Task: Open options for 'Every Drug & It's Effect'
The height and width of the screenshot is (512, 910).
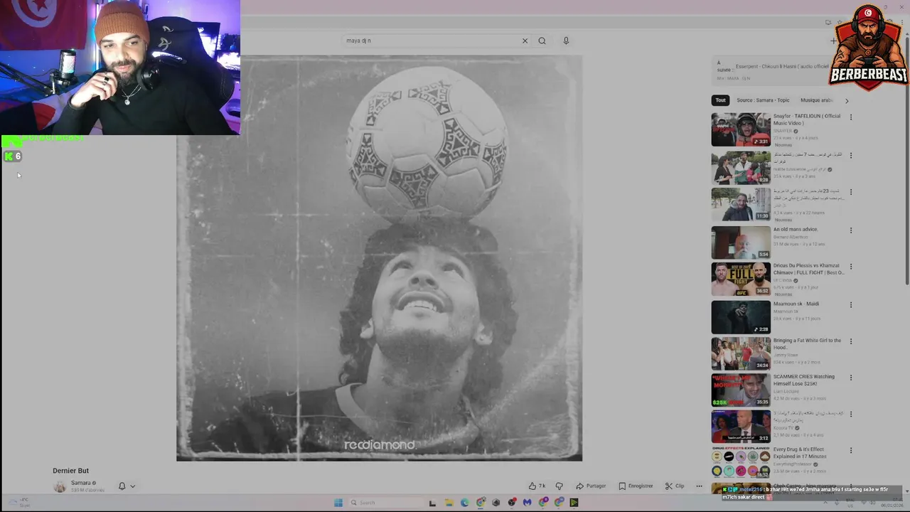Action: (x=850, y=450)
